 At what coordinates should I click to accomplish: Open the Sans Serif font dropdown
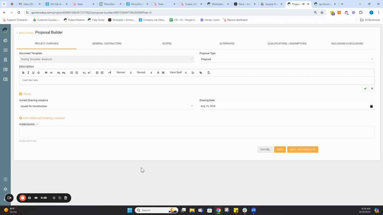tap(178, 73)
